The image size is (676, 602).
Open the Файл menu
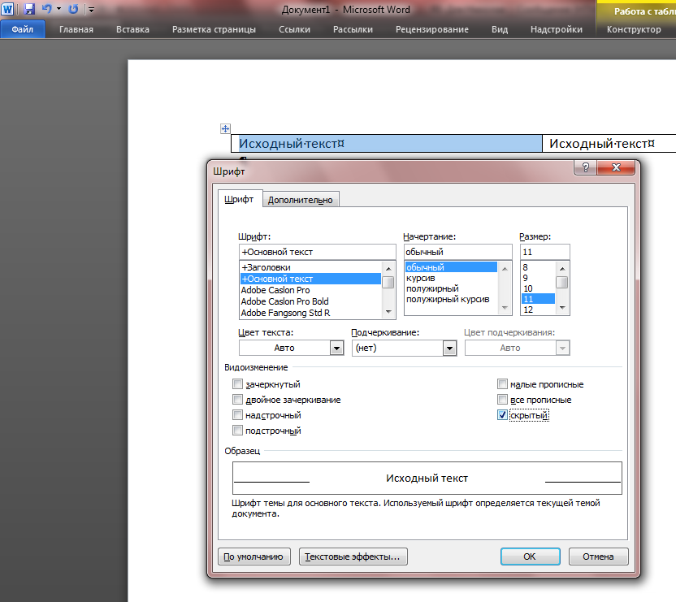point(23,29)
